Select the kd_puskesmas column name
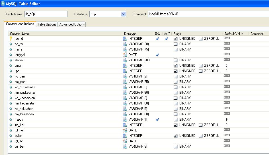 25,87
